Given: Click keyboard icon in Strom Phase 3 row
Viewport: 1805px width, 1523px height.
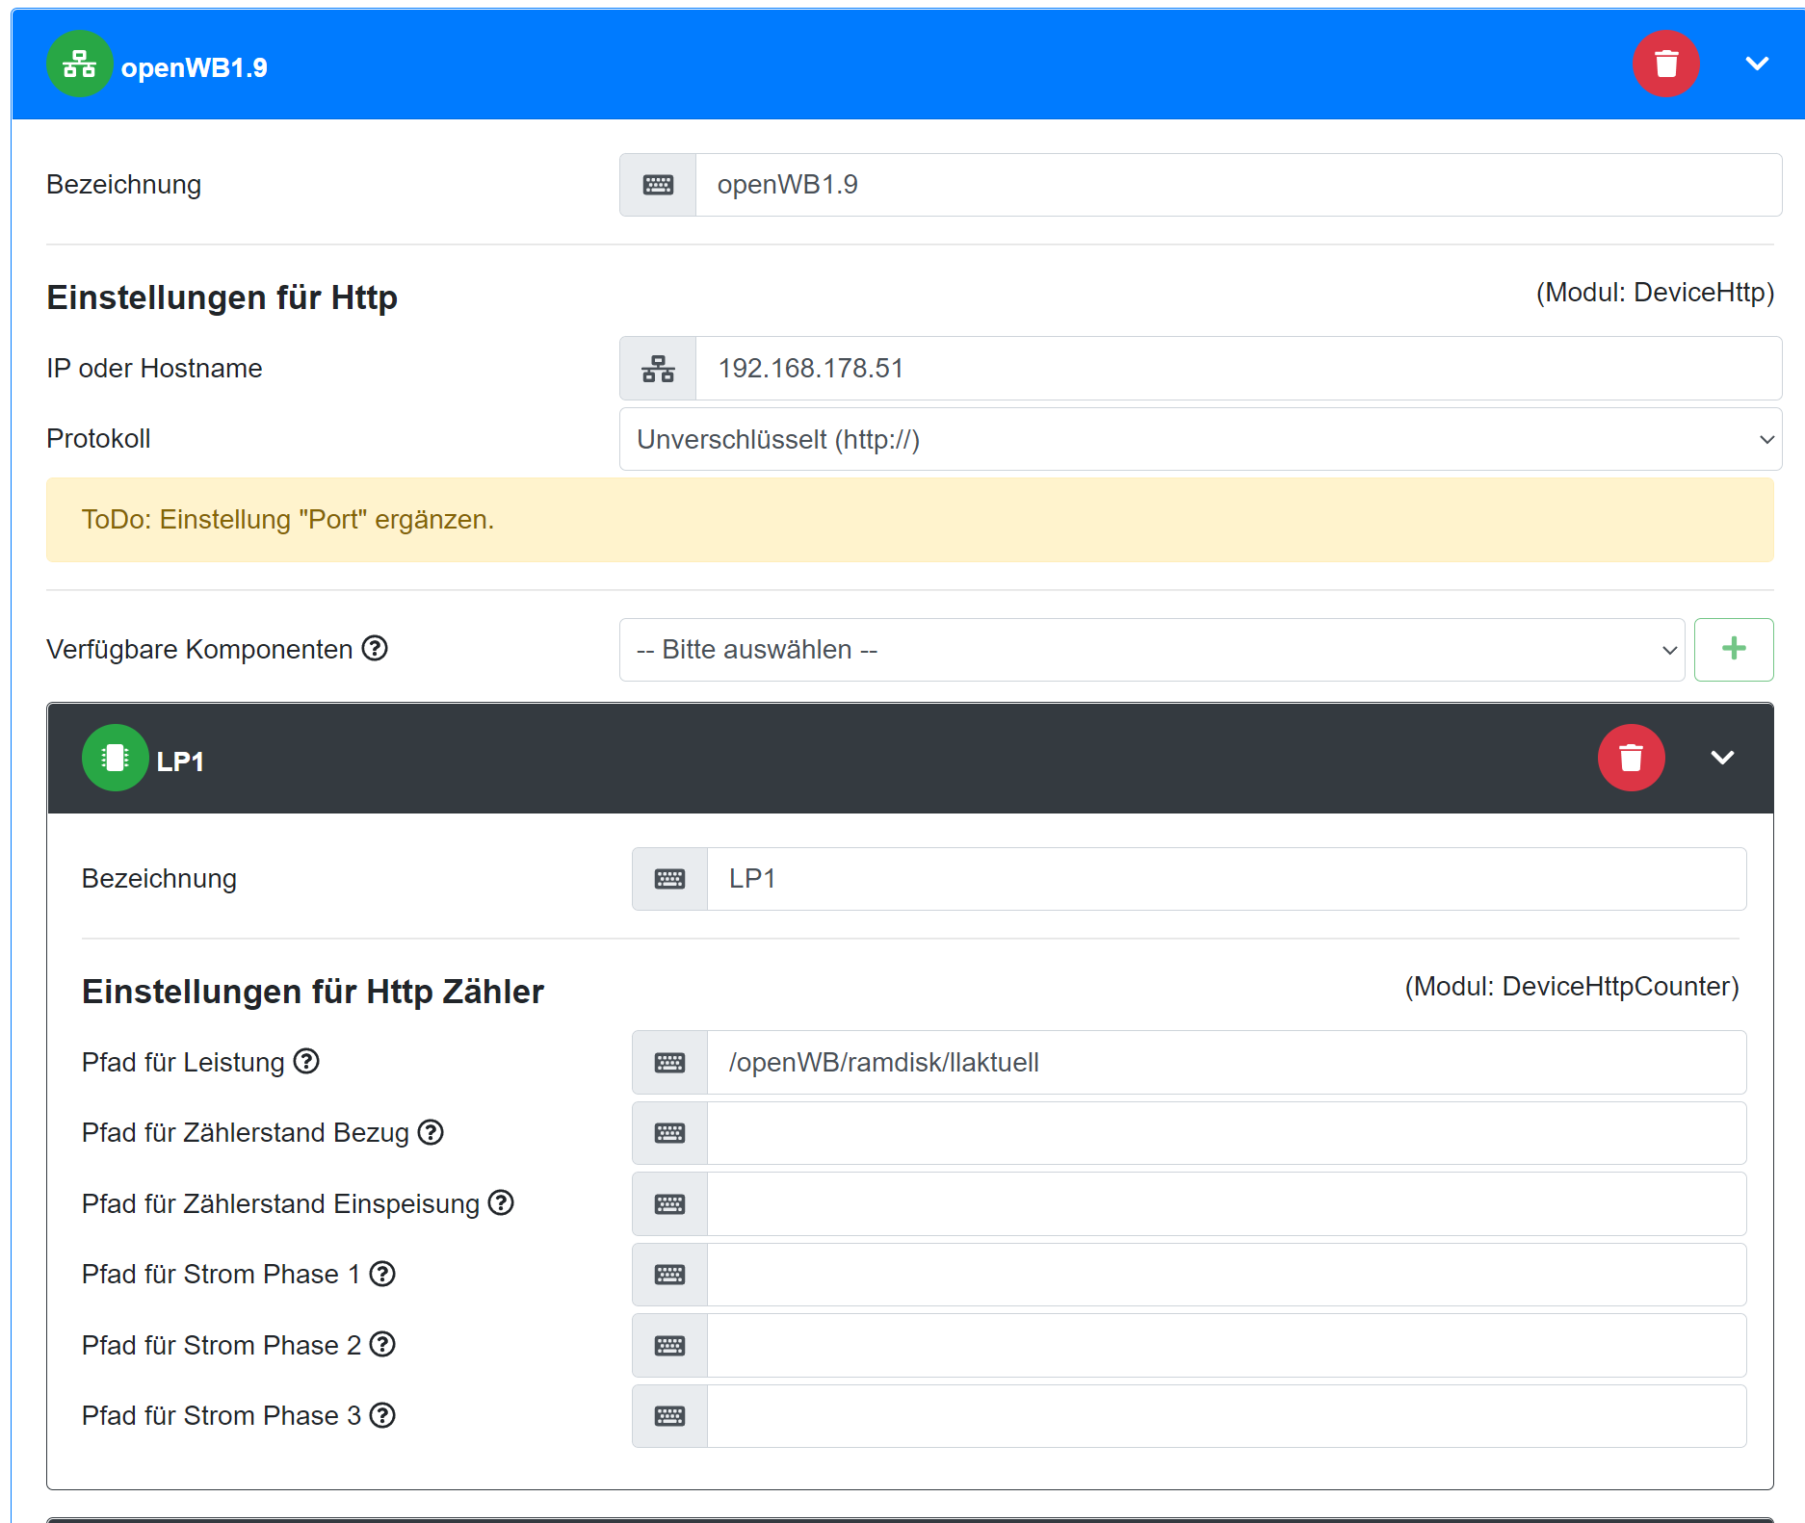Looking at the screenshot, I should [669, 1416].
